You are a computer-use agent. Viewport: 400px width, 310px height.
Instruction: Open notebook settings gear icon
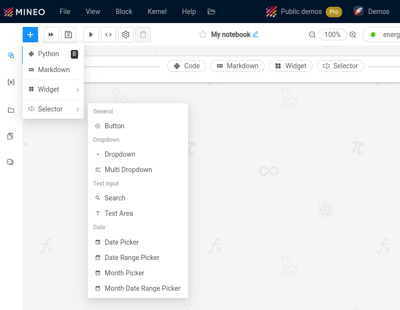point(126,35)
